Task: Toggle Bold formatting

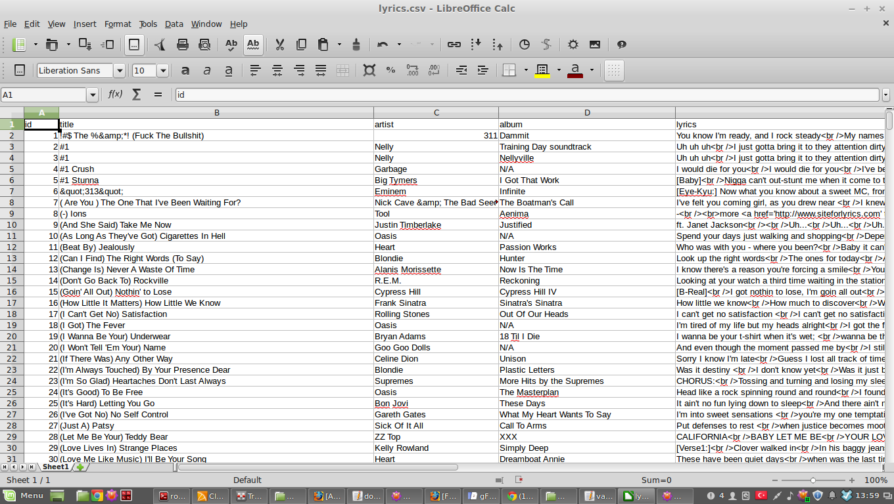Action: (x=185, y=70)
